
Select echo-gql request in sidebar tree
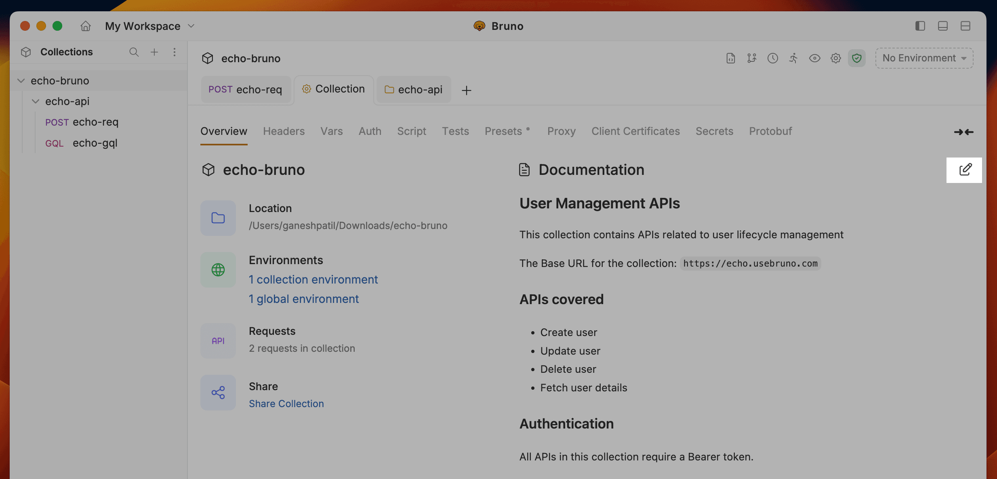click(95, 143)
